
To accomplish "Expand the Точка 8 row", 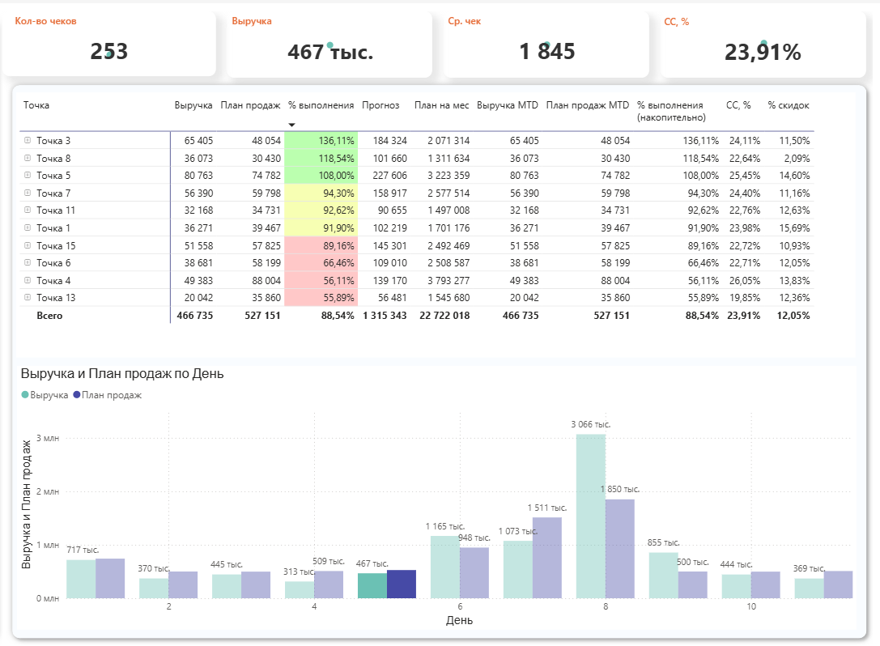I will pyautogui.click(x=28, y=159).
